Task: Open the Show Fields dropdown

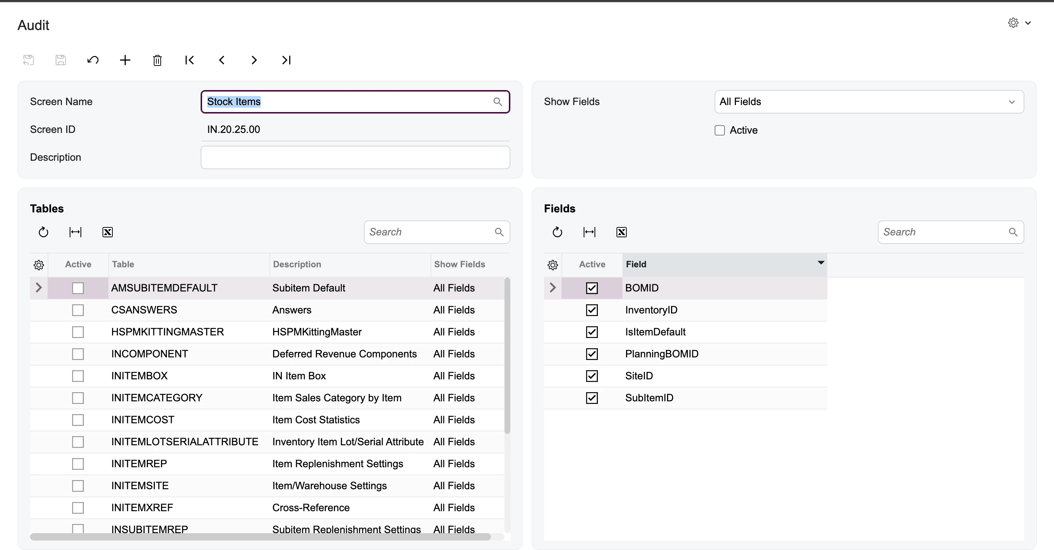Action: (1012, 101)
